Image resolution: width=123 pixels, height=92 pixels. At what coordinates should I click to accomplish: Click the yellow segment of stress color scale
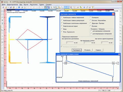(68, 10)
